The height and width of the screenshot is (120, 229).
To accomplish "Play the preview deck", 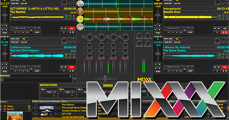I will pos(2,80).
